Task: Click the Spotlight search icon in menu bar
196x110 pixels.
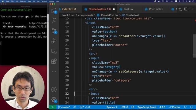Action: (x=187, y=1)
